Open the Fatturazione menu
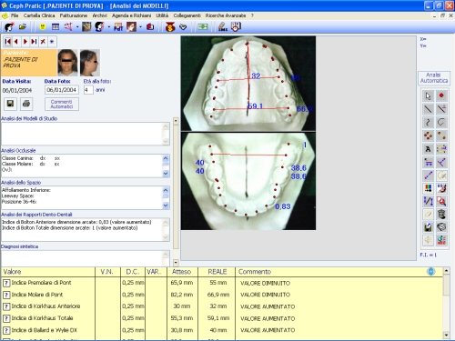The height and width of the screenshot is (341, 455). click(x=74, y=15)
